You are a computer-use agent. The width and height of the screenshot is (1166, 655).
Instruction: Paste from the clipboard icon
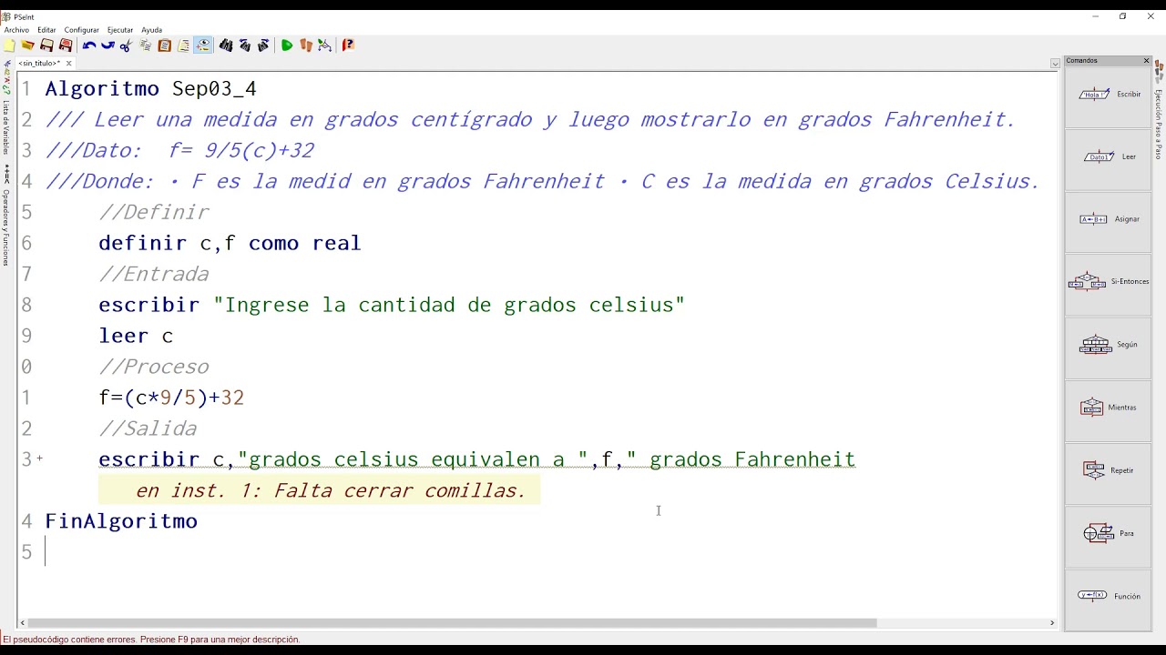click(x=165, y=45)
